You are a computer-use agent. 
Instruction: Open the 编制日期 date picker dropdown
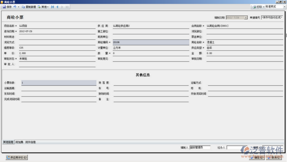[x=245, y=17]
